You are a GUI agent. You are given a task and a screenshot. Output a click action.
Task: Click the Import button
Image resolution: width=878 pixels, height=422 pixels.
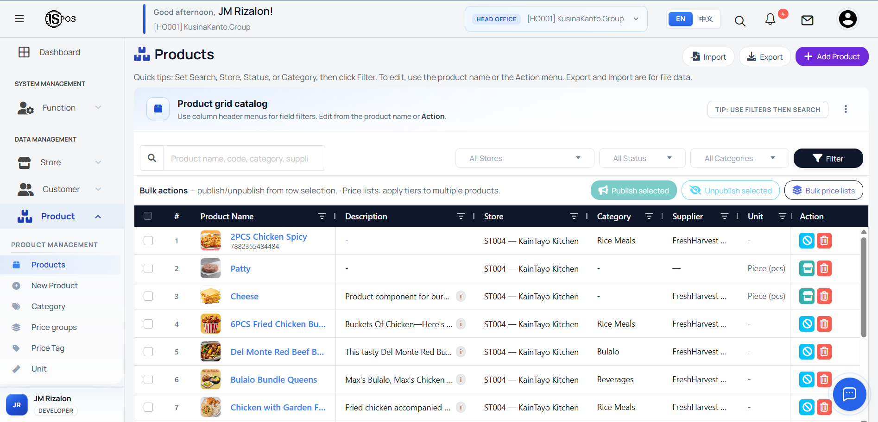coord(708,56)
